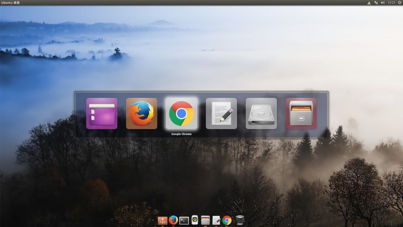Image resolution: width=403 pixels, height=227 pixels.
Task: Select the text editor in the app switcher
Action: [221, 113]
